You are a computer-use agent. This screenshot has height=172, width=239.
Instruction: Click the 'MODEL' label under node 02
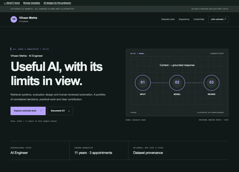177,94
